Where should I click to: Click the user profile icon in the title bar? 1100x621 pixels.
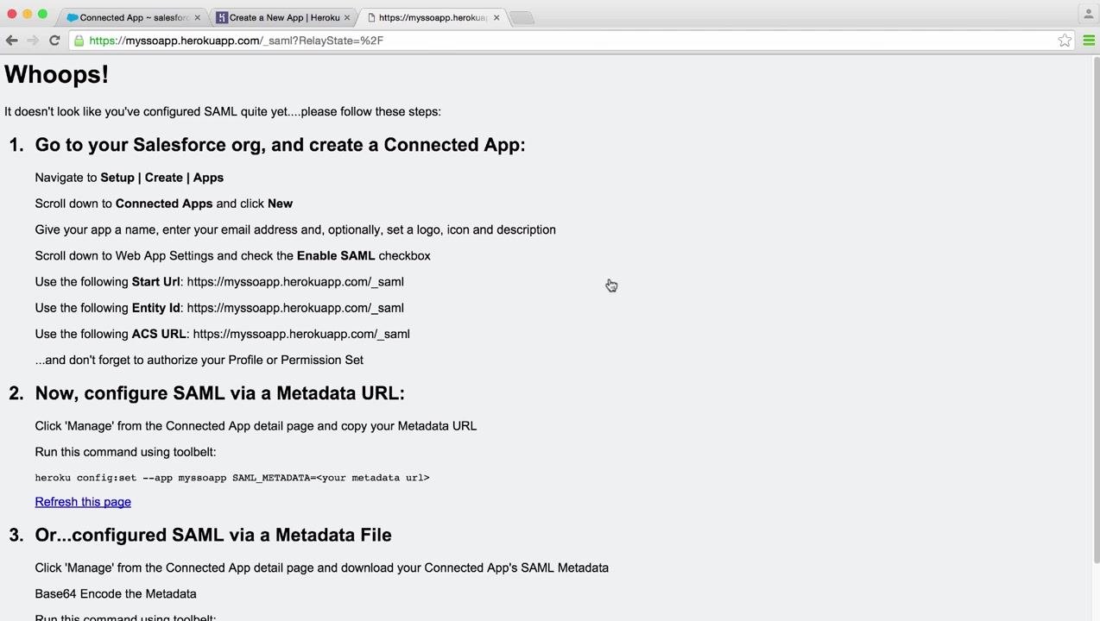(x=1088, y=14)
